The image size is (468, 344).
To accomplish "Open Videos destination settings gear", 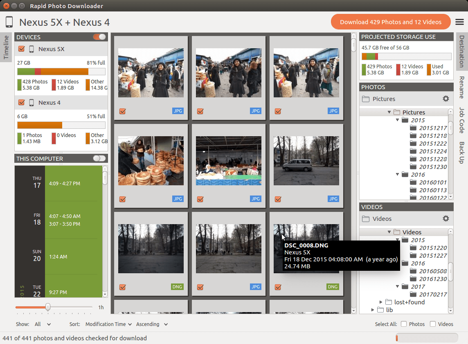I will (445, 219).
